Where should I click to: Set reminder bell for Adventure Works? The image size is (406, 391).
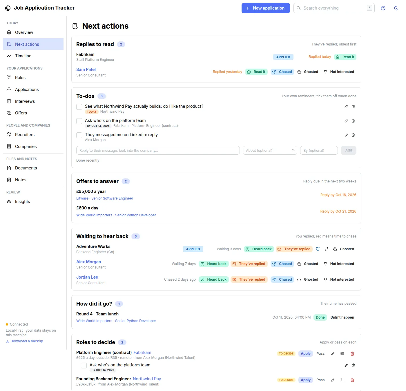(318, 249)
